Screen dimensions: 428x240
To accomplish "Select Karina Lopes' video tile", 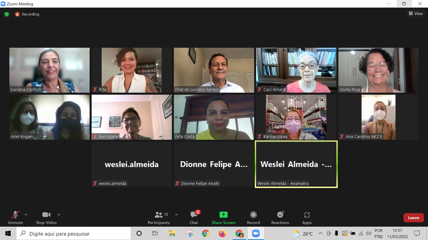I will pos(296,117).
